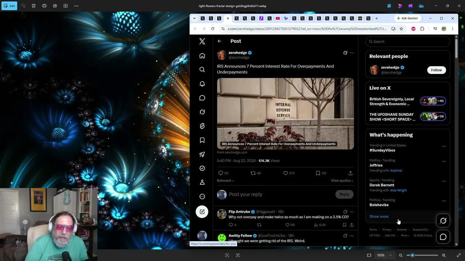Zoom out with the magnifier minus icon
The image size is (465, 261).
[x=401, y=255]
